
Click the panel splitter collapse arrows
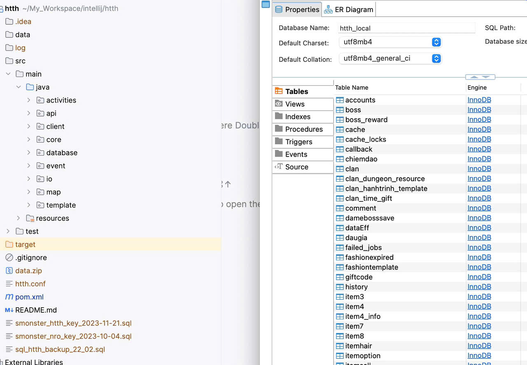click(x=480, y=77)
